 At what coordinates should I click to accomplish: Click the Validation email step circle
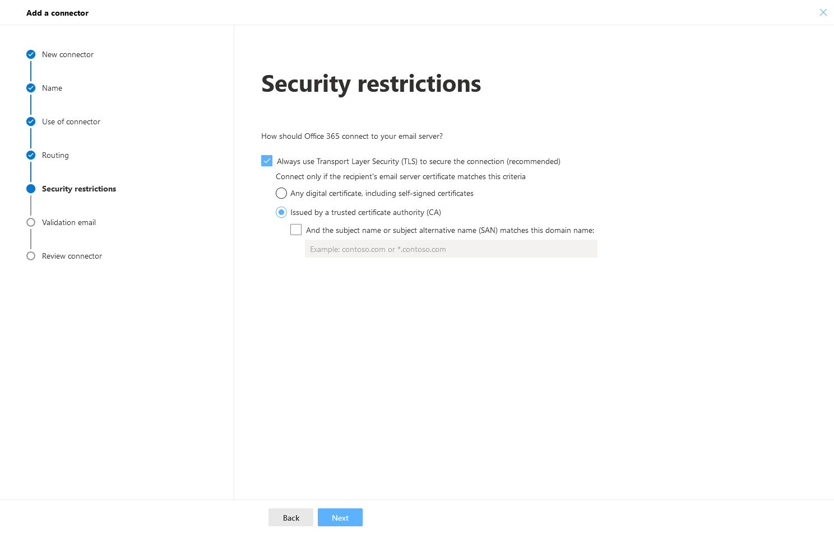[31, 222]
